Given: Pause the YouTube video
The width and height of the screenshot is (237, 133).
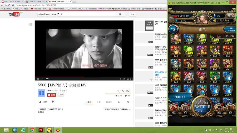Looking at the screenshot, I should pyautogui.click(x=38, y=79).
